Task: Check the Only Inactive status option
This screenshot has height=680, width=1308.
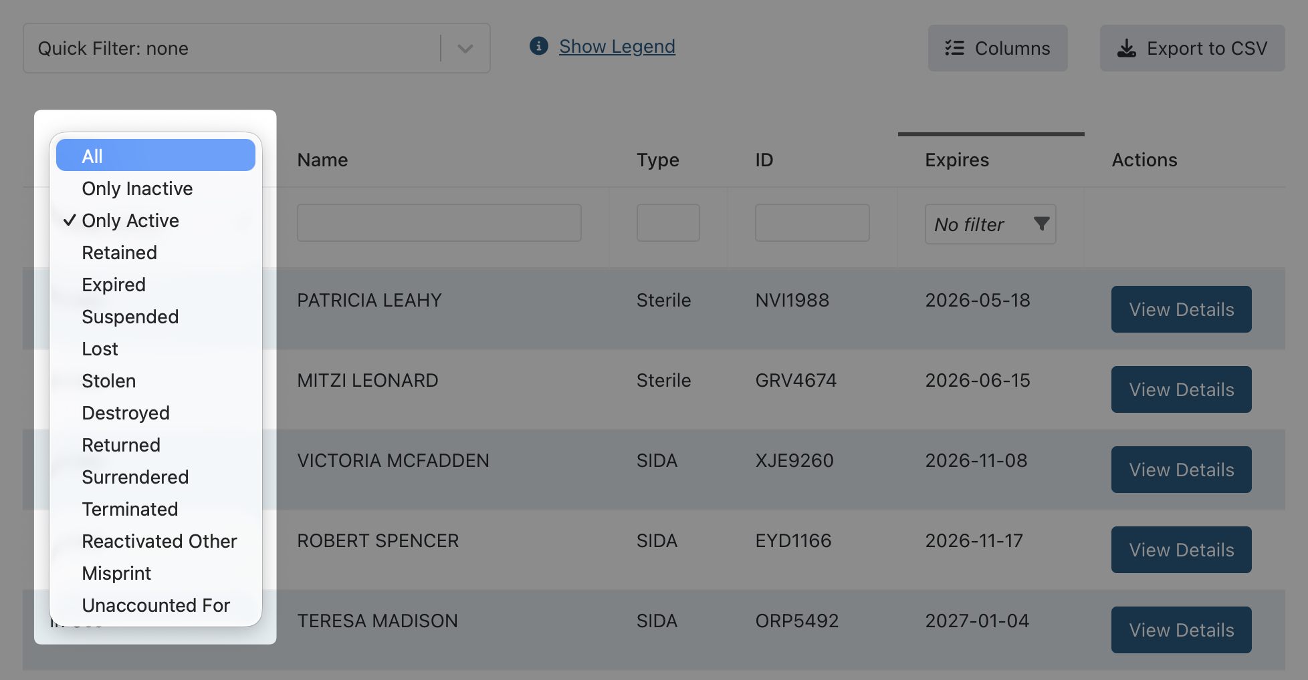Action: click(137, 188)
